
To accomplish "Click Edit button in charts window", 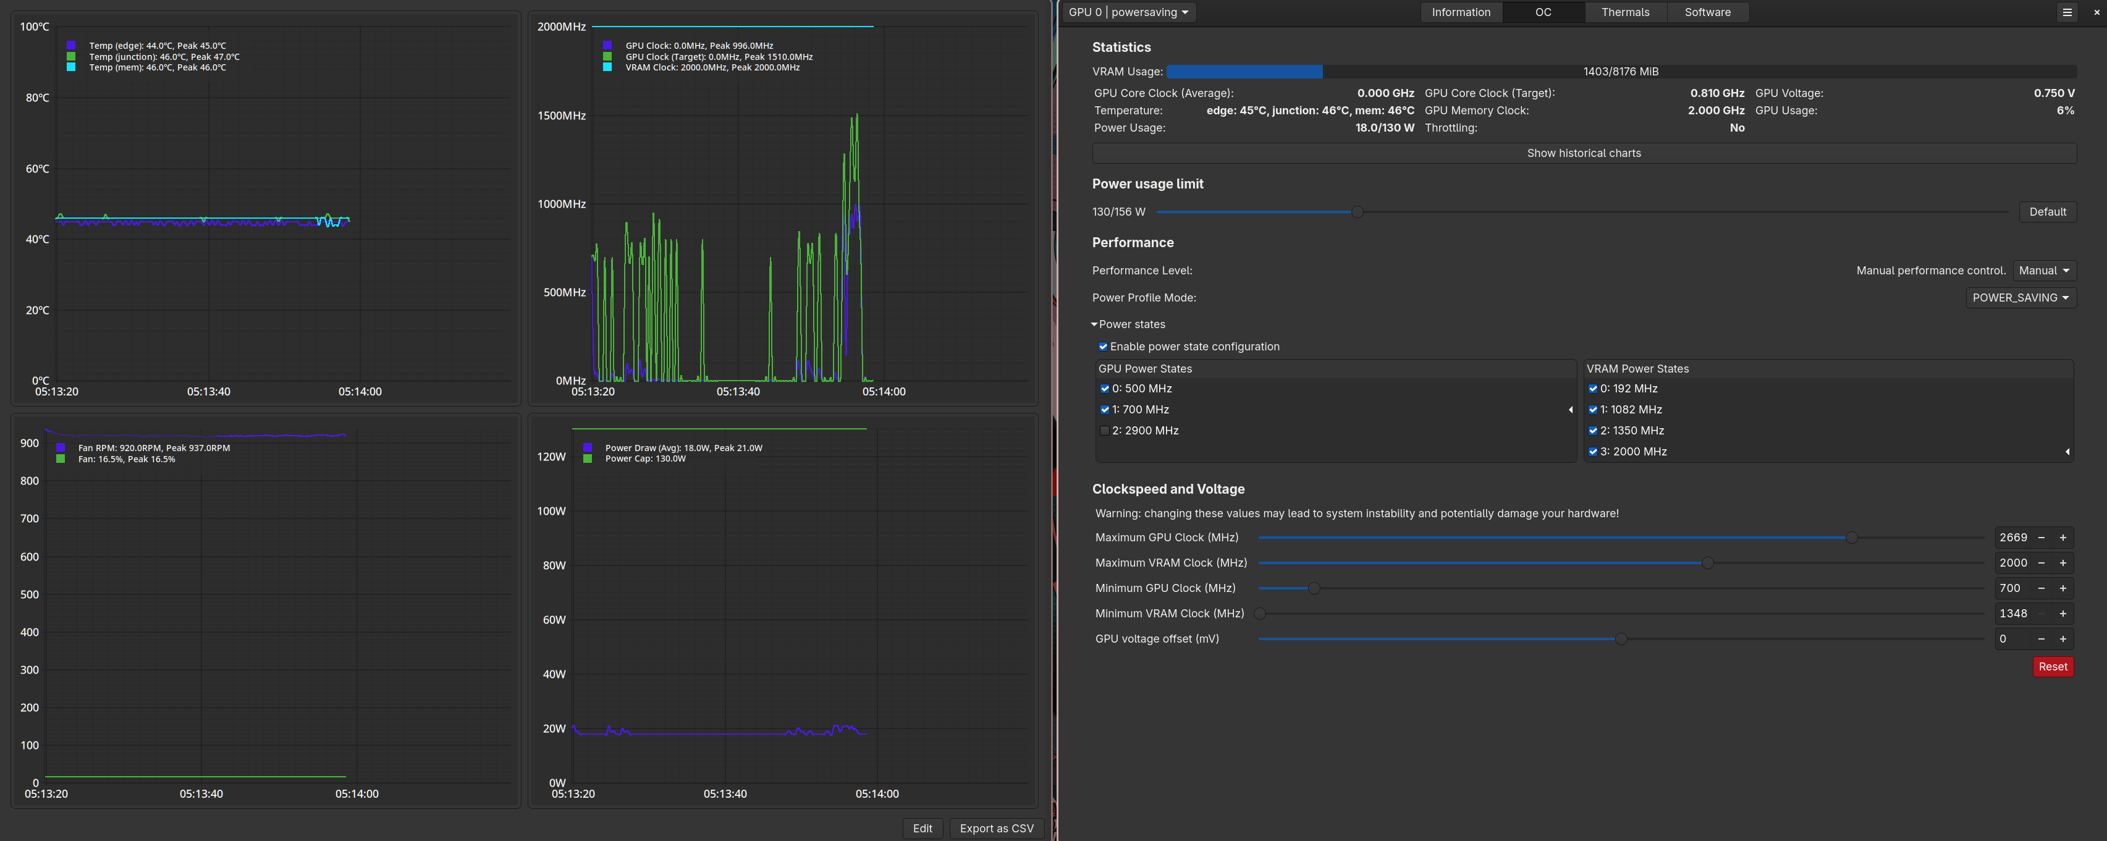I will point(923,828).
